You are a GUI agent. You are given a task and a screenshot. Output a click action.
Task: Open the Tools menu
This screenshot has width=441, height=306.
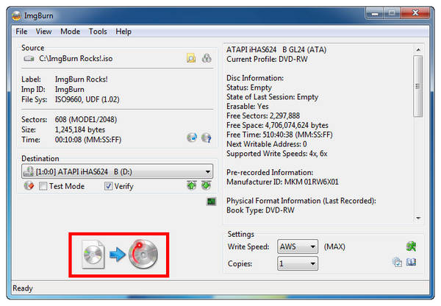point(98,32)
